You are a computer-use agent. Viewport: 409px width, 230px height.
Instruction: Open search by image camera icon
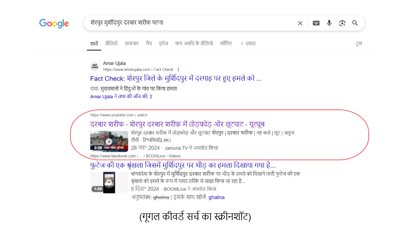[x=342, y=23]
